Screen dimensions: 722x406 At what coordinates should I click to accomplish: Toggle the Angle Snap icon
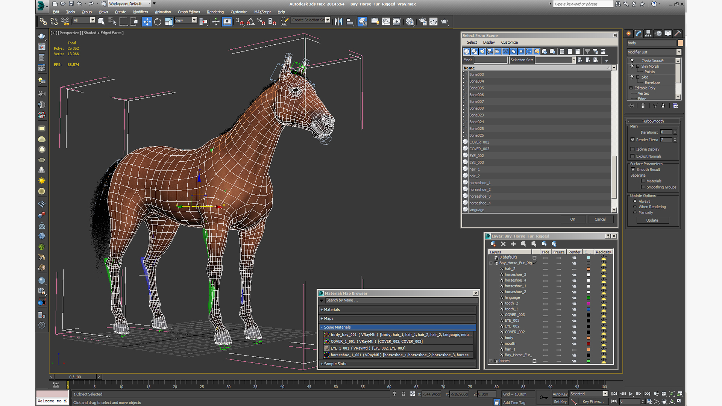pyautogui.click(x=250, y=21)
